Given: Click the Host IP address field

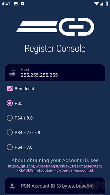Looking at the screenshot, I should pos(55,73).
